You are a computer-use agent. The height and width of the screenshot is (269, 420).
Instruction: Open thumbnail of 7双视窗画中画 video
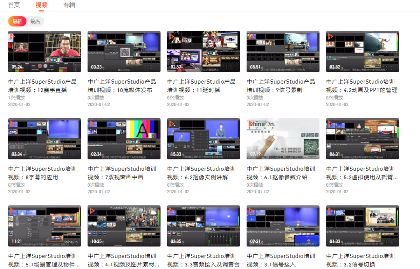point(124,139)
